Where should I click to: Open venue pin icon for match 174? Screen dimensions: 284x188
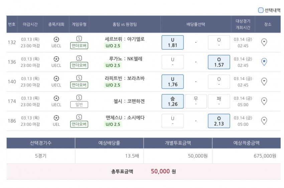[x=264, y=101]
